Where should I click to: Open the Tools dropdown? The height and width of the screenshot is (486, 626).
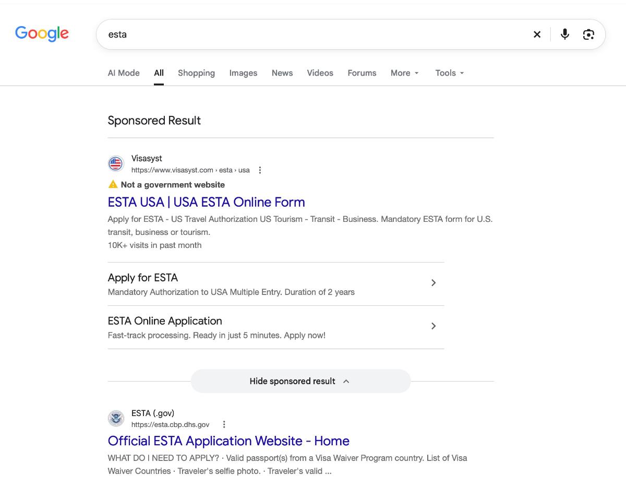click(450, 73)
